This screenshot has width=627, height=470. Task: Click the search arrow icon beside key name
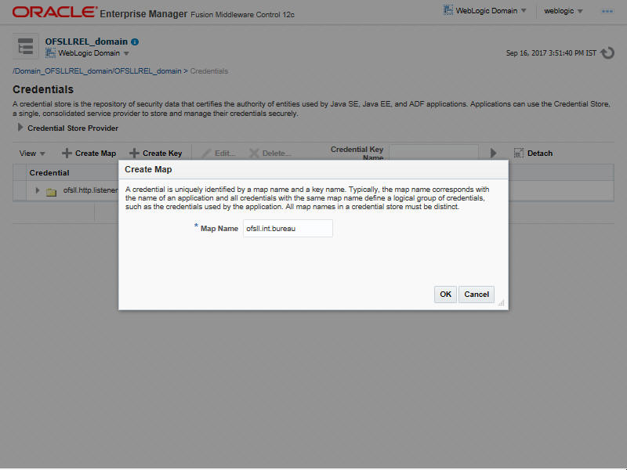pos(494,153)
